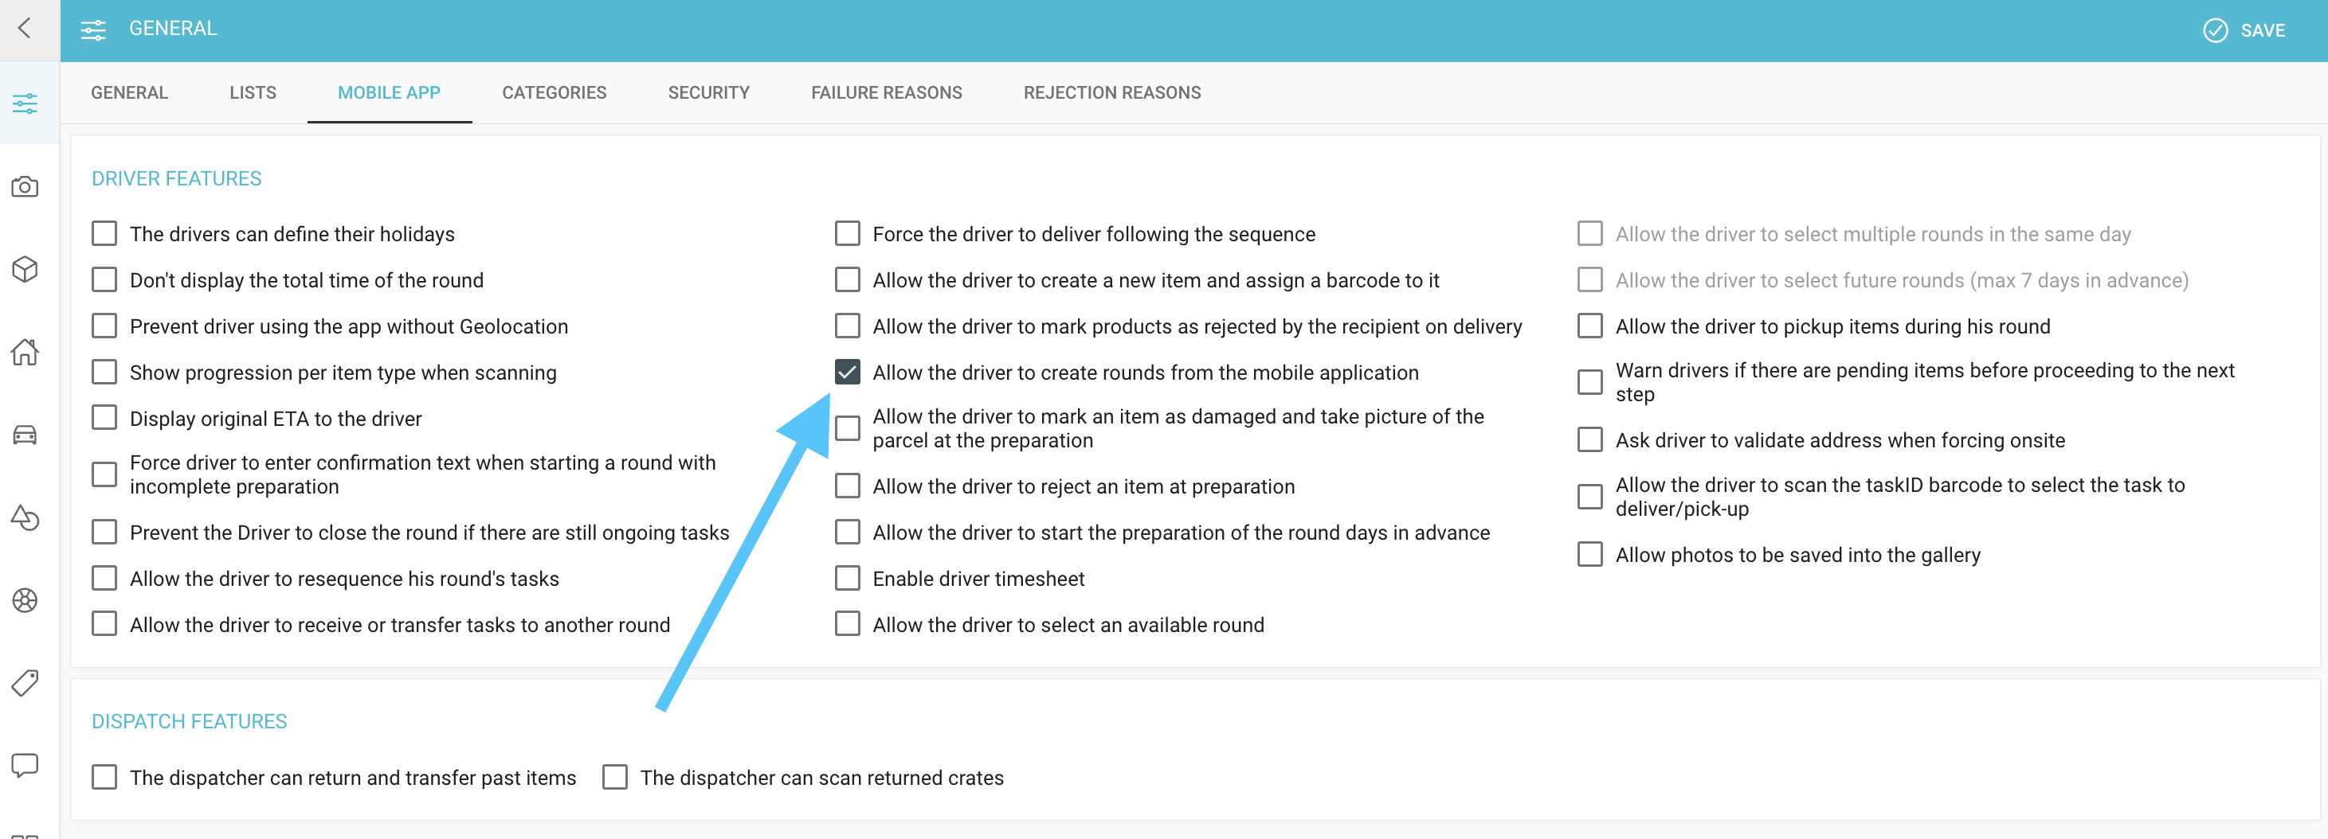
Task: Enable mark item as damaged and take picture
Action: click(x=848, y=429)
